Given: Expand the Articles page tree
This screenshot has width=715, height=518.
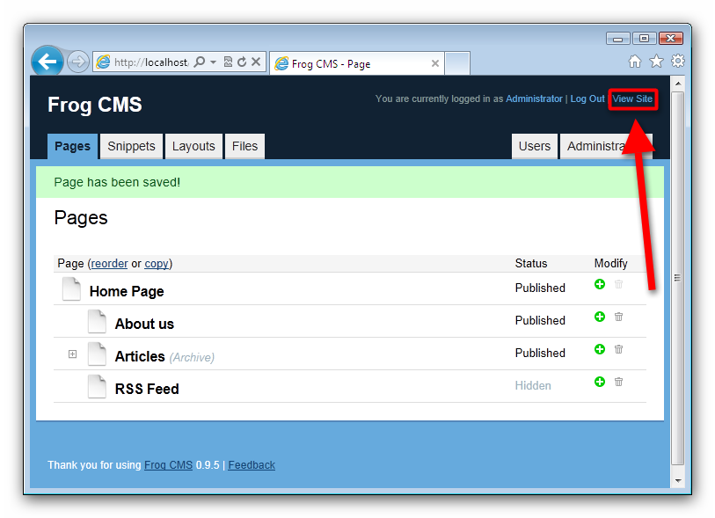Looking at the screenshot, I should click(73, 354).
